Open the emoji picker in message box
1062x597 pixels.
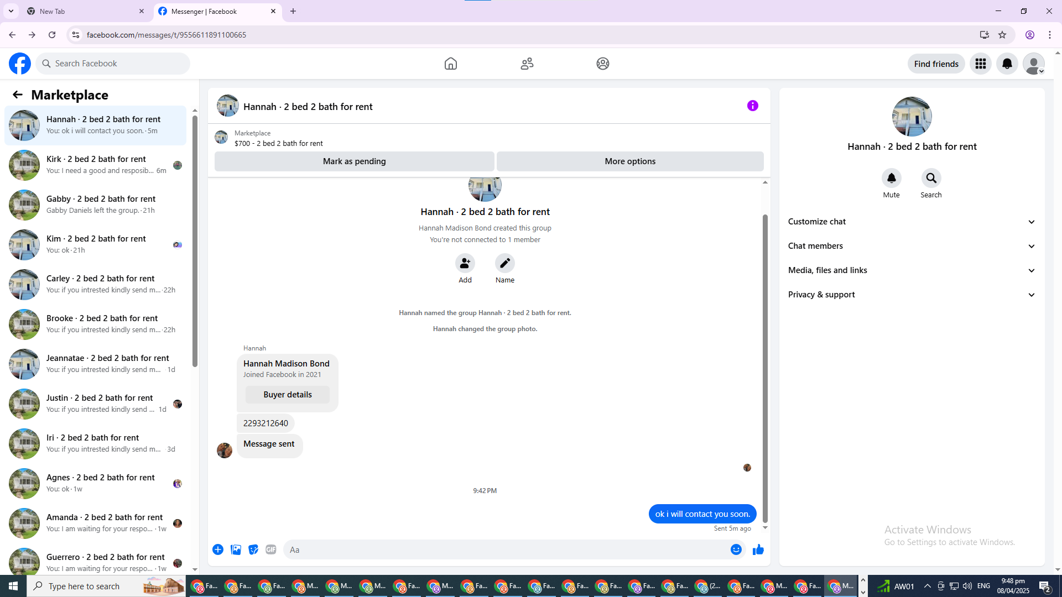point(736,549)
